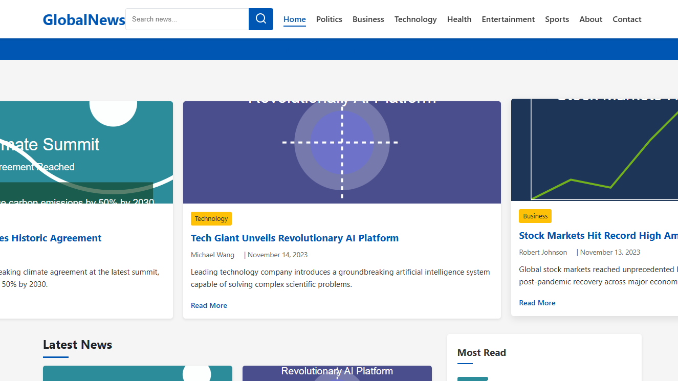Click the magnifier search icon button
The image size is (678, 381).
point(261,19)
